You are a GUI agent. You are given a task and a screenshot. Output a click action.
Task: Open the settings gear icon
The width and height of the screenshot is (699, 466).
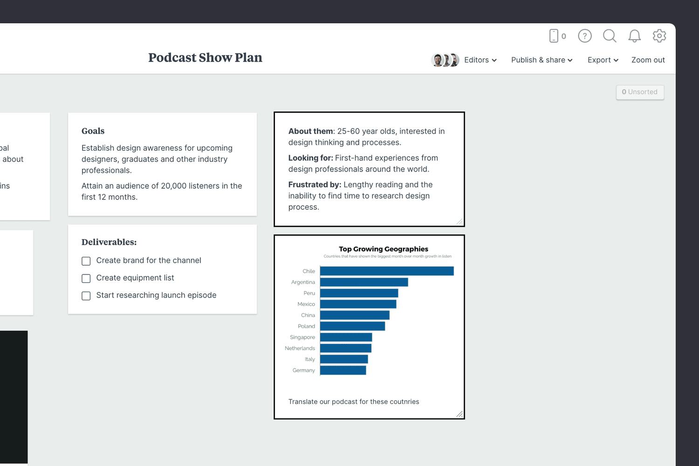coord(659,36)
